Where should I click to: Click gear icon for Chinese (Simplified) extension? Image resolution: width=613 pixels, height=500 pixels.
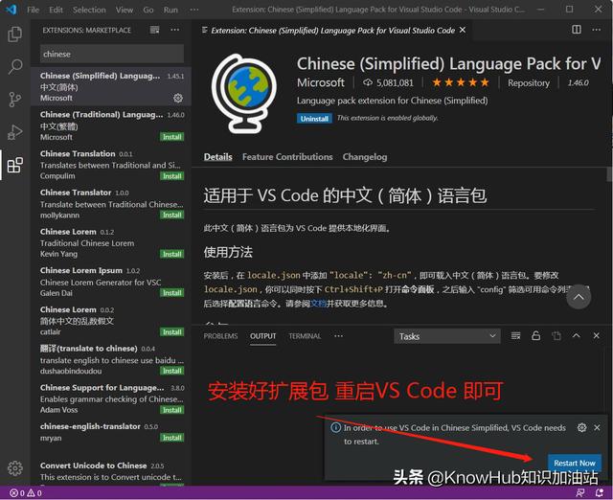pos(178,98)
